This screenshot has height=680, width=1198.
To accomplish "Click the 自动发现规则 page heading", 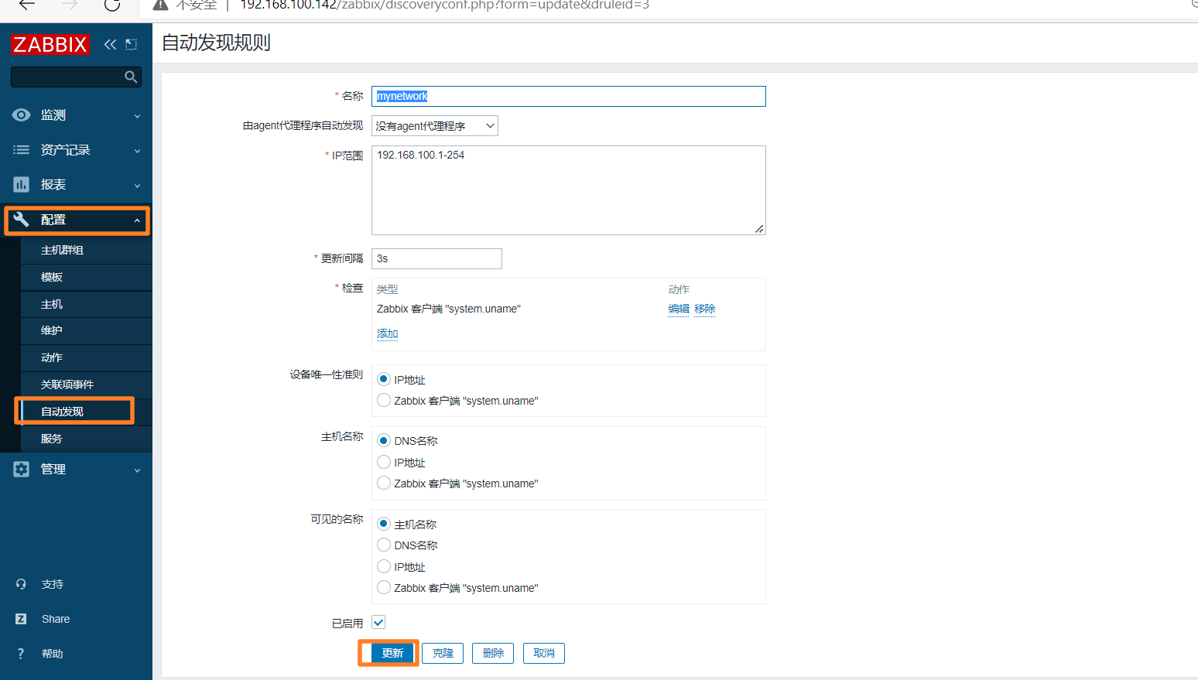I will (x=216, y=43).
